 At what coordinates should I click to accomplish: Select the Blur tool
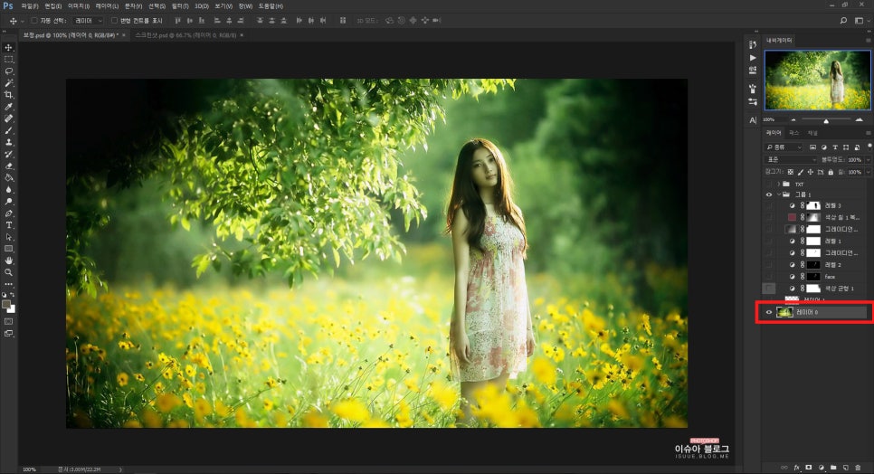8,190
